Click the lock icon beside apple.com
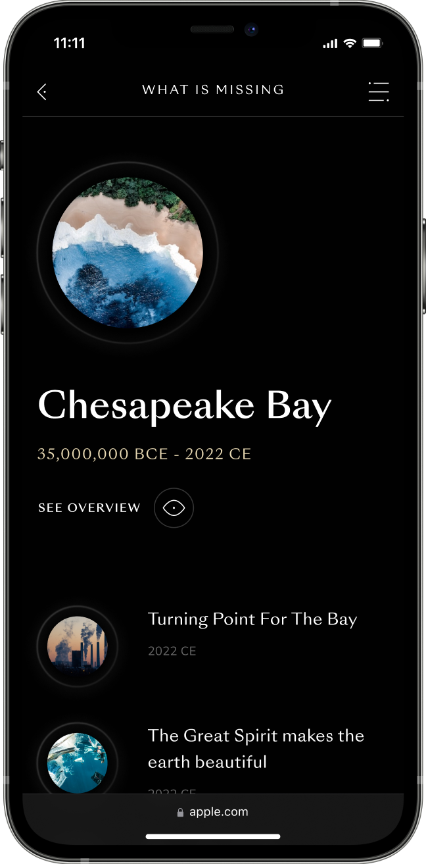This screenshot has width=426, height=864. [x=181, y=813]
